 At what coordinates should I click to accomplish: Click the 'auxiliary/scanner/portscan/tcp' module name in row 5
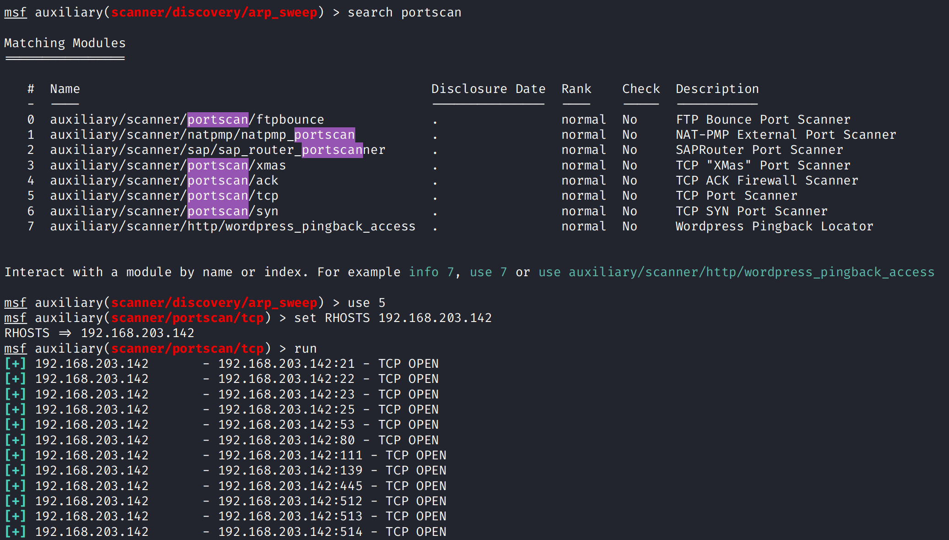click(164, 196)
